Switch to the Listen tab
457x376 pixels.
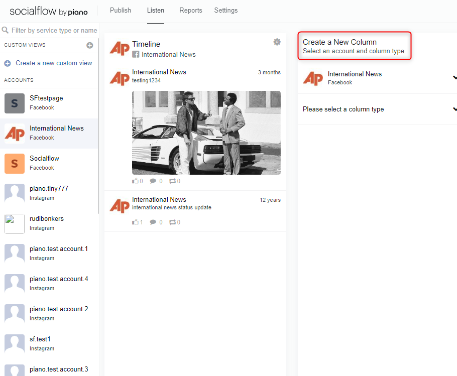click(x=155, y=11)
